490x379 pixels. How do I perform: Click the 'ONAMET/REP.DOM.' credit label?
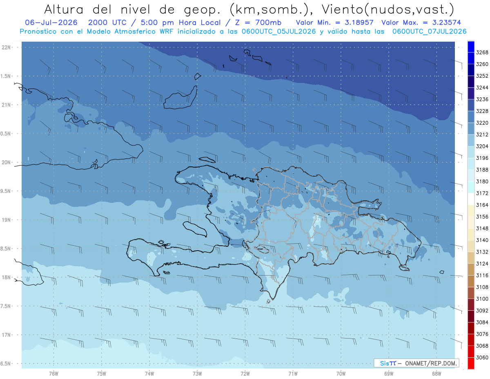click(431, 363)
